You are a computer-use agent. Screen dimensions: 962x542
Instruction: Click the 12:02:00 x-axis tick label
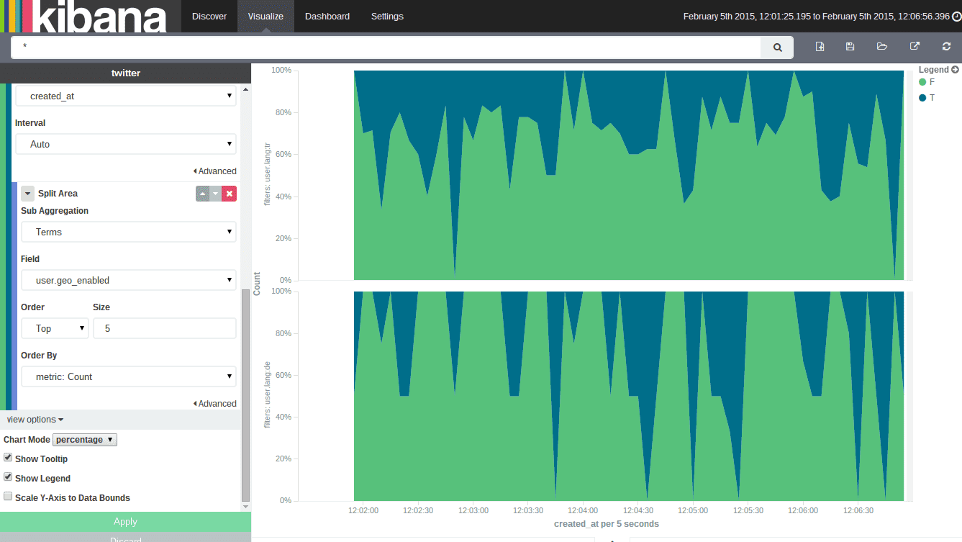click(x=363, y=510)
